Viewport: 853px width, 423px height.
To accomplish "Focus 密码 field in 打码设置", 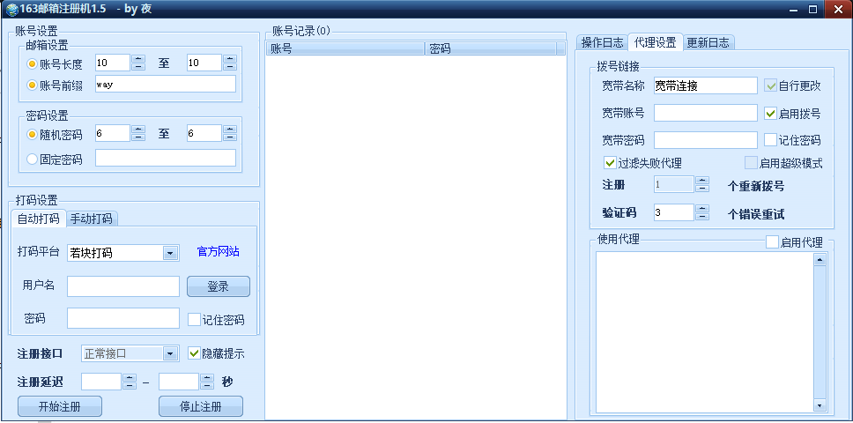I will pos(123,318).
